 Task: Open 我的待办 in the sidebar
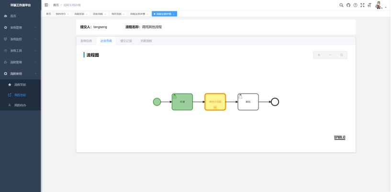coord(21,105)
